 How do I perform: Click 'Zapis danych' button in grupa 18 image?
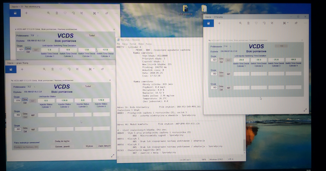coord(104,146)
